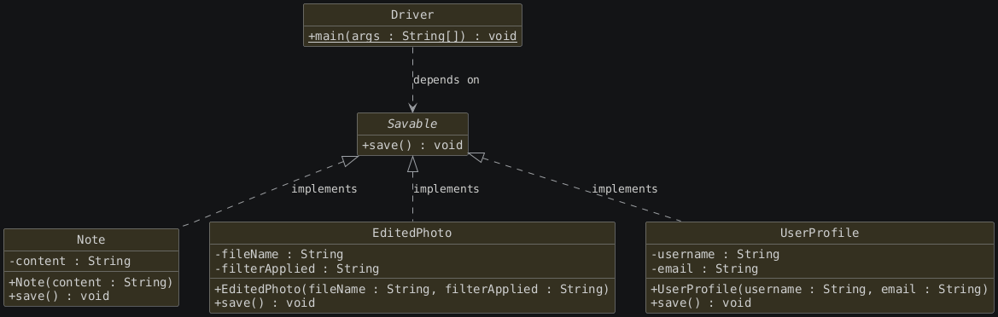Click +save() : void in the Note class
The width and height of the screenshot is (998, 317).
coord(59,296)
